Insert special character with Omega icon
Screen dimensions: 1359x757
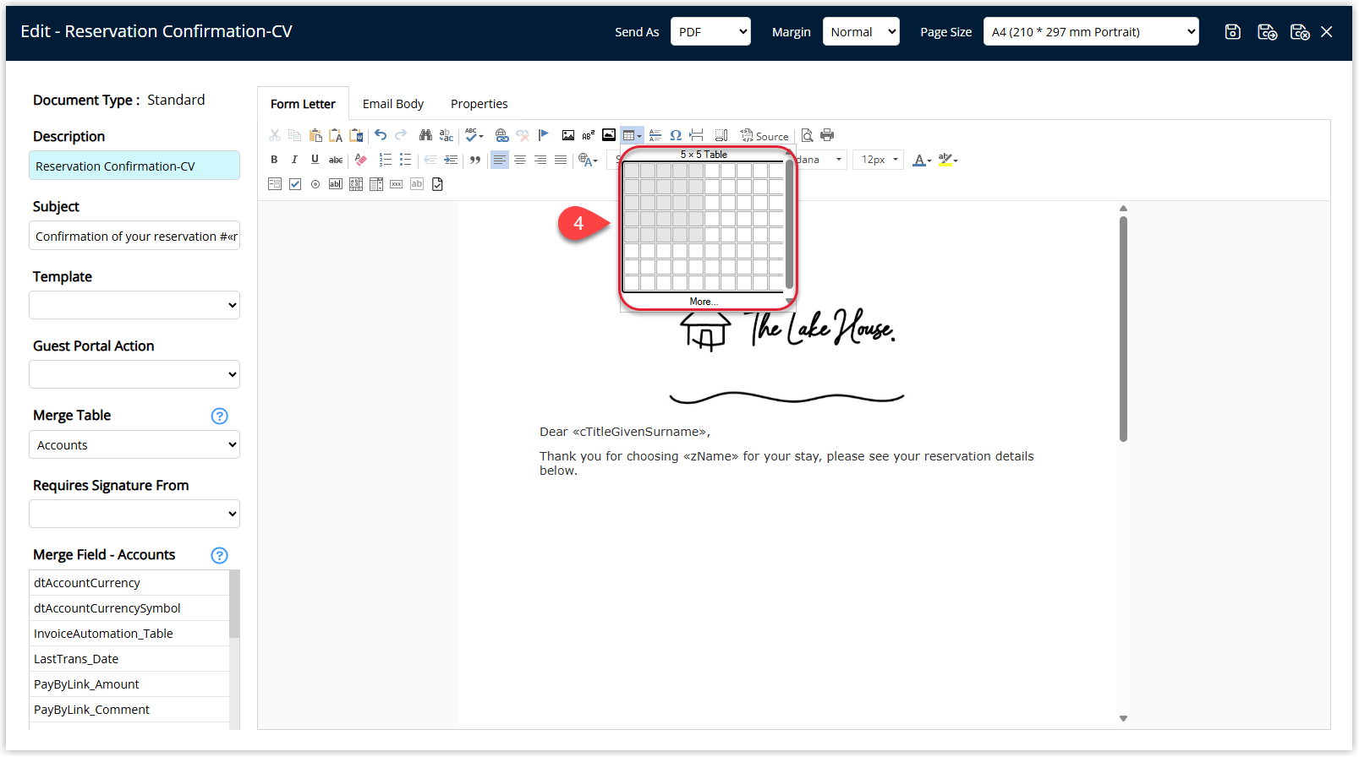click(676, 135)
